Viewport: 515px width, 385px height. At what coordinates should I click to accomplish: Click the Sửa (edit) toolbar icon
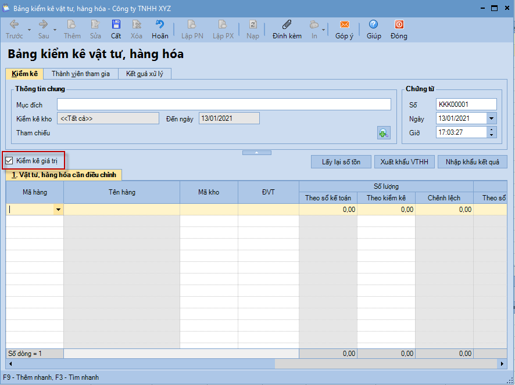pos(95,24)
